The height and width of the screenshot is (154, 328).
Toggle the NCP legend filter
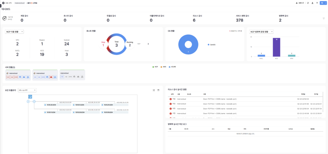[155, 67]
